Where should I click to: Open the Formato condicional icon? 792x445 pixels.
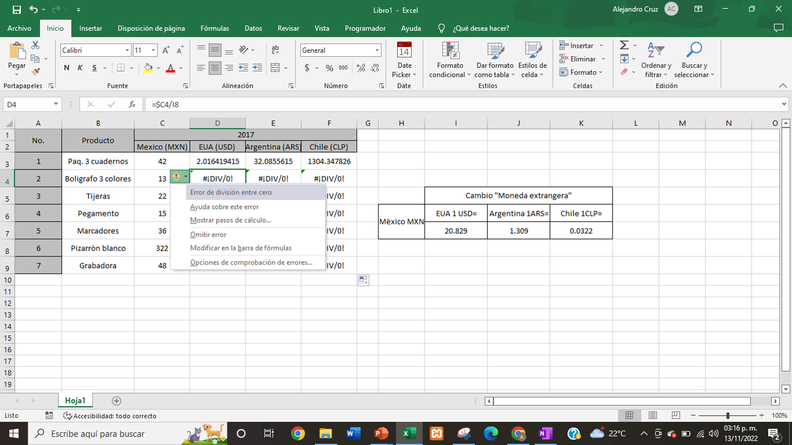(x=450, y=52)
